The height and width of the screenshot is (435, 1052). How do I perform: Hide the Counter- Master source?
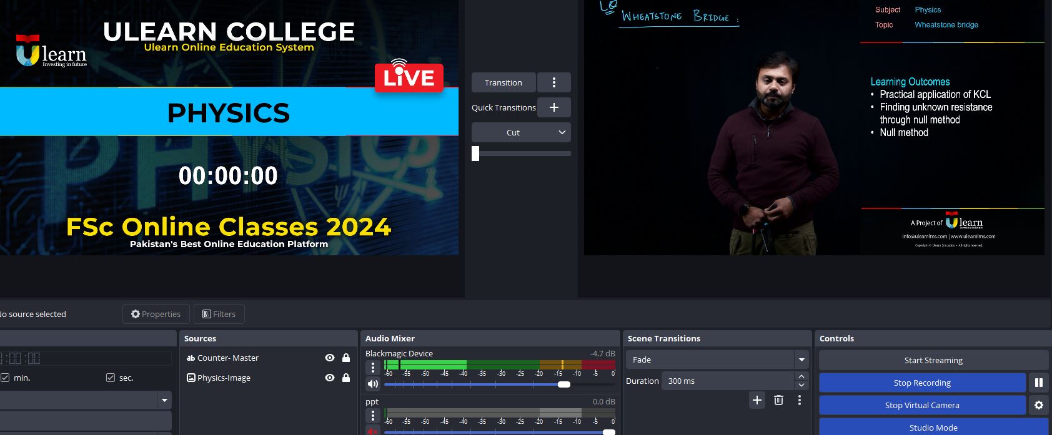click(x=329, y=358)
